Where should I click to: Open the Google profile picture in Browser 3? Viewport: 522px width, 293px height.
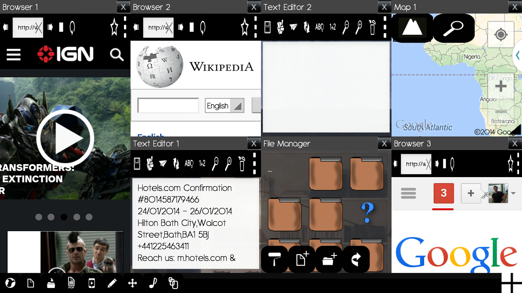[x=498, y=193]
